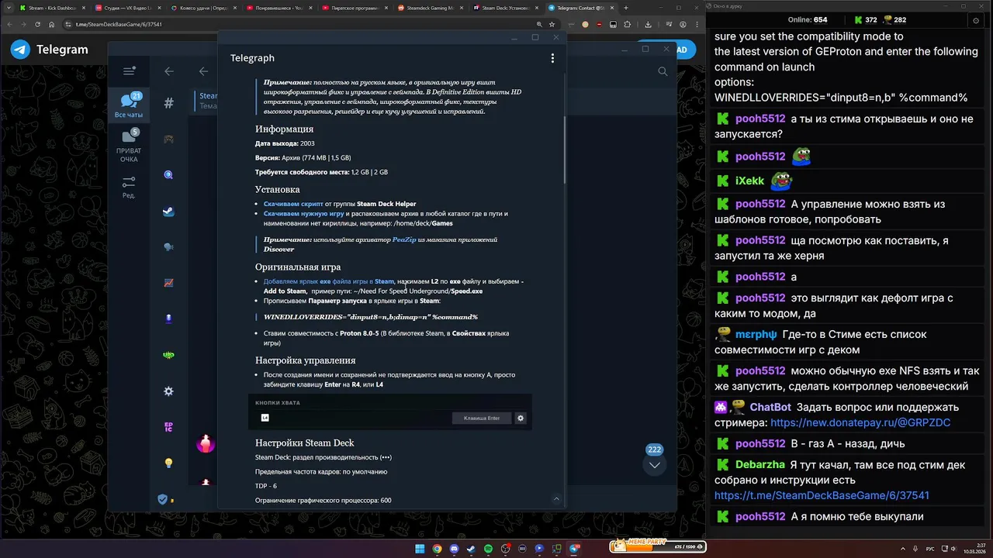Open Telegram from the taskbar

[x=573, y=549]
